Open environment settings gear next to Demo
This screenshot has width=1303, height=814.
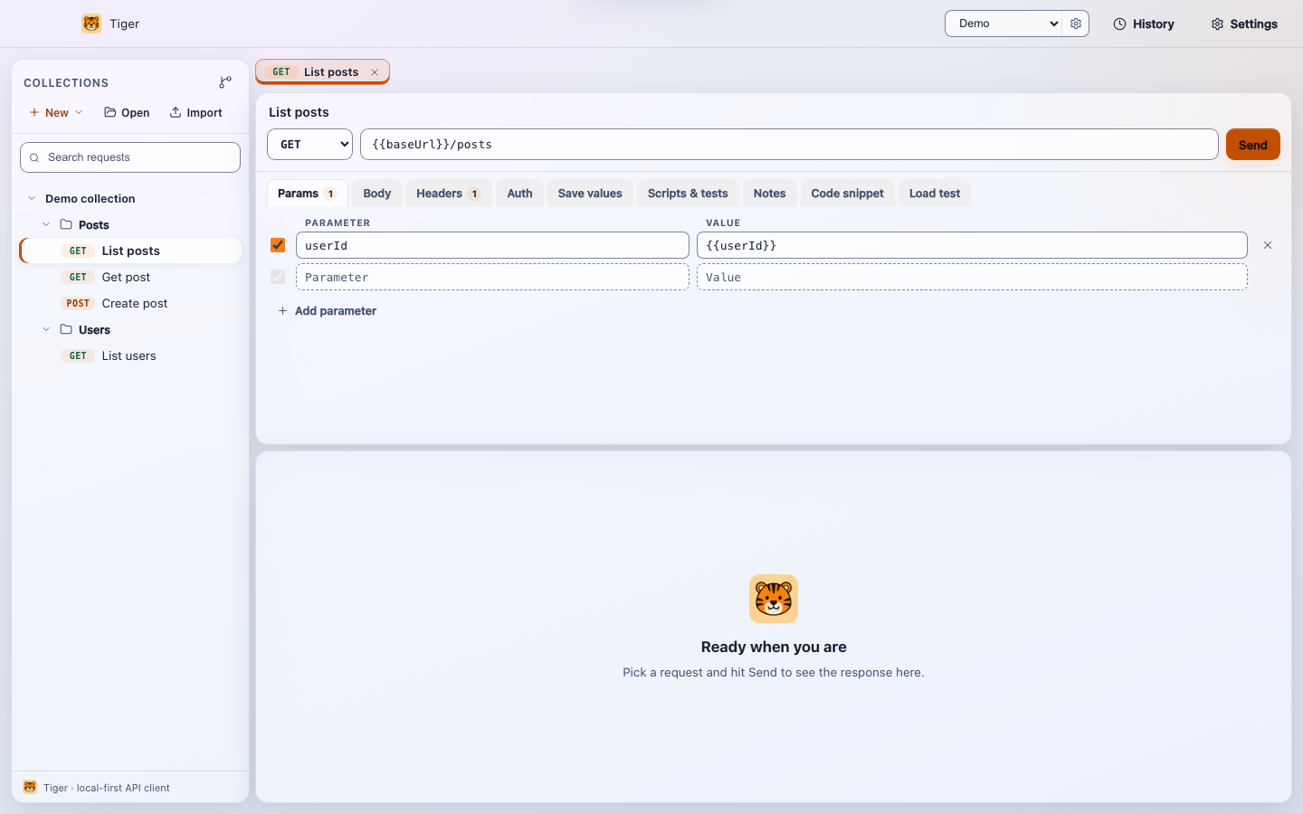click(x=1076, y=24)
